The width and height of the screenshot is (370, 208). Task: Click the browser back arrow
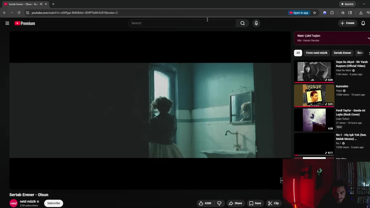(x=4, y=13)
